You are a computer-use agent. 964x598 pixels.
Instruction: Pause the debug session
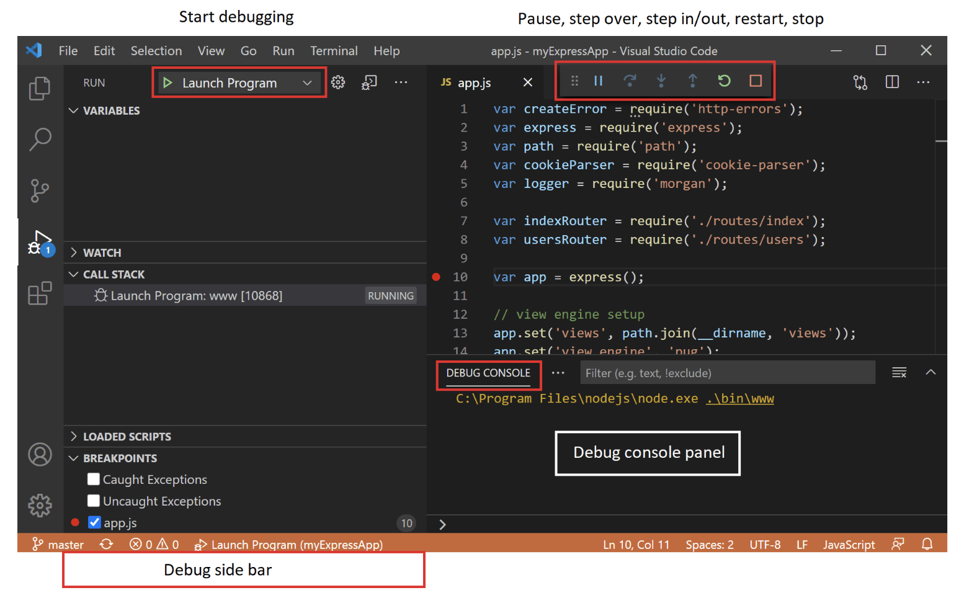(x=599, y=81)
